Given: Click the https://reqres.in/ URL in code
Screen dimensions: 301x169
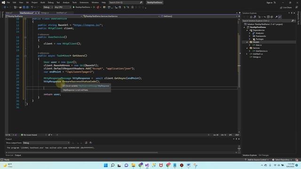Looking at the screenshot, I should pyautogui.click(x=87, y=25).
